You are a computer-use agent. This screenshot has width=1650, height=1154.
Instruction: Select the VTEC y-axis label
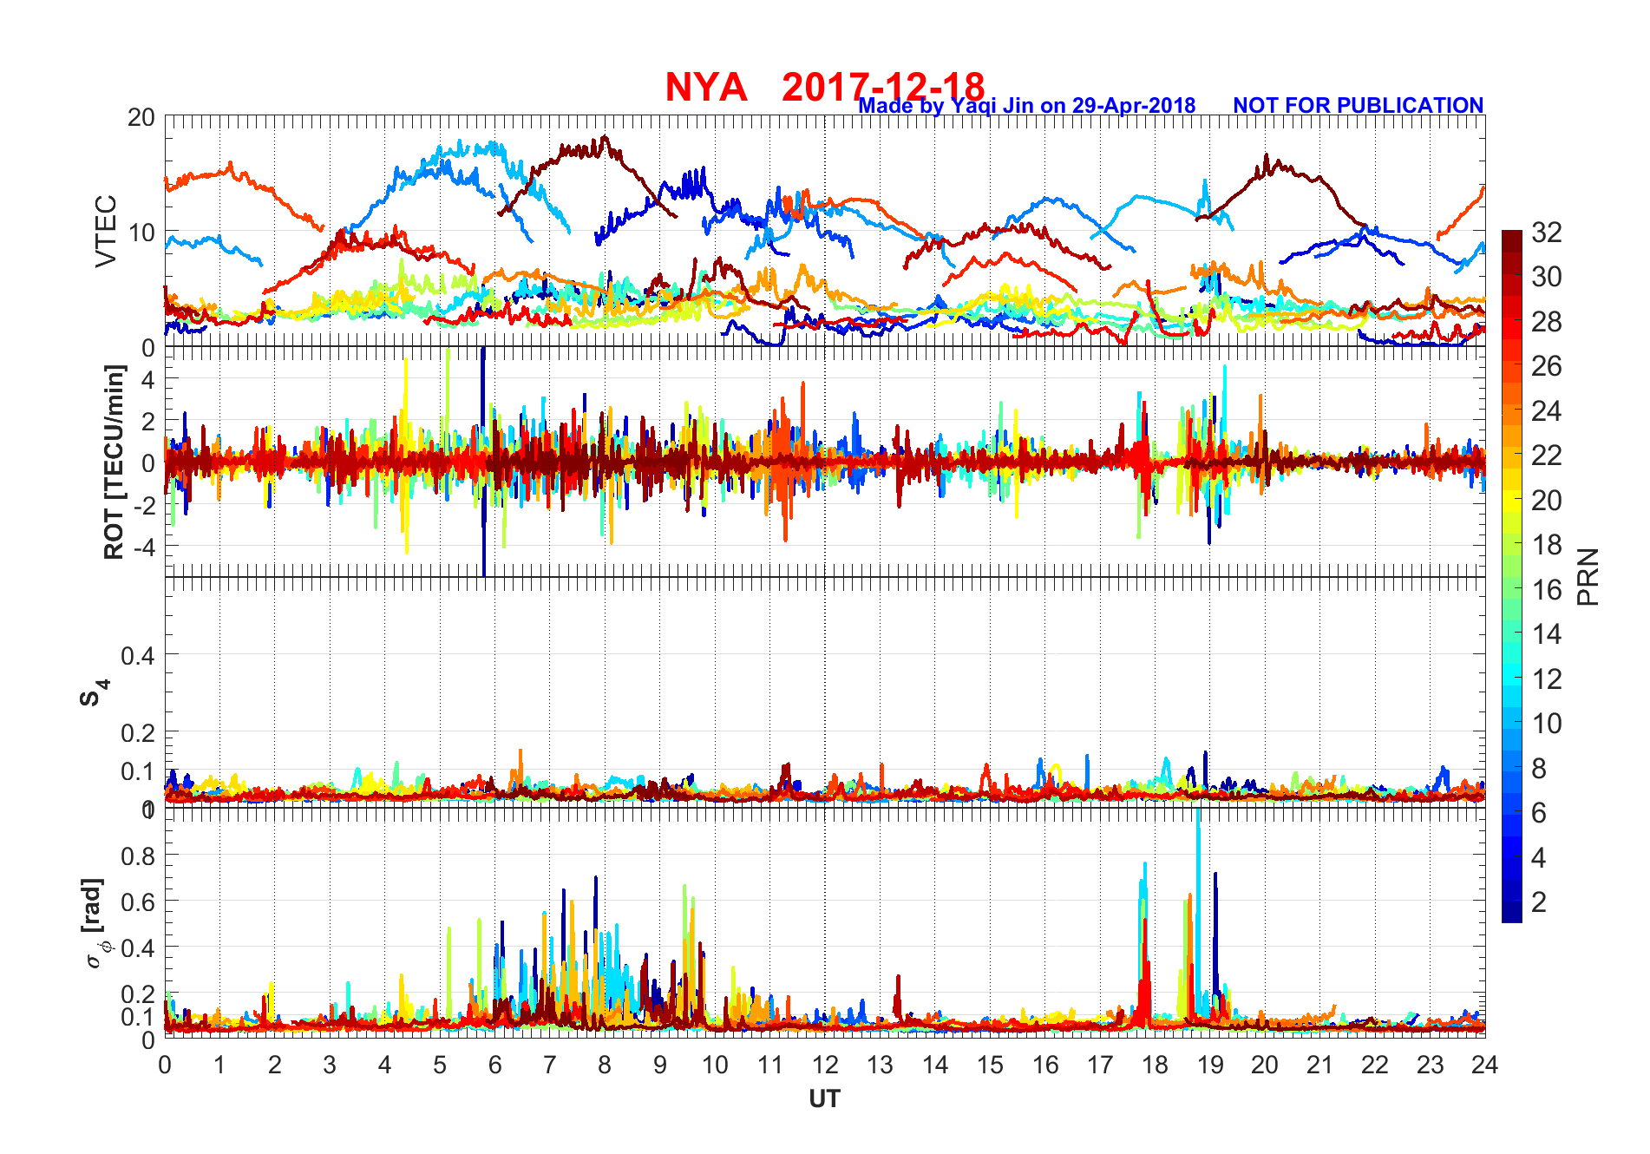point(106,231)
